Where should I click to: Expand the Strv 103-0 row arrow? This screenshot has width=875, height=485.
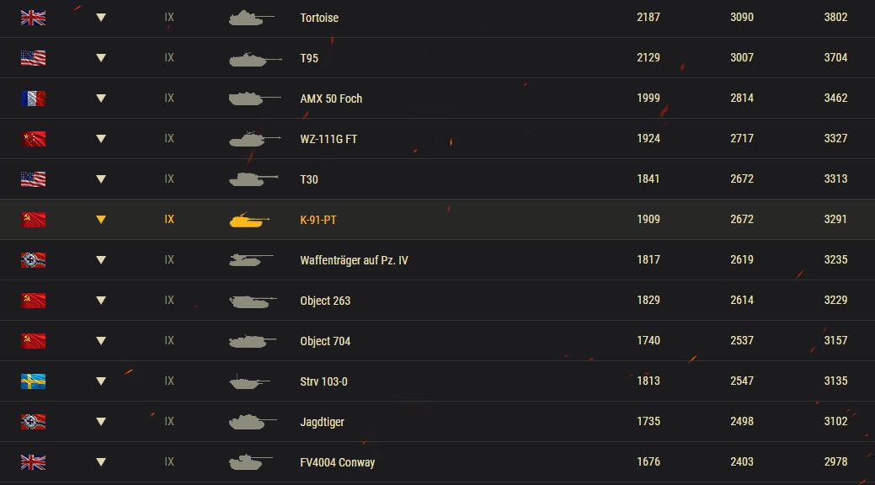point(101,381)
